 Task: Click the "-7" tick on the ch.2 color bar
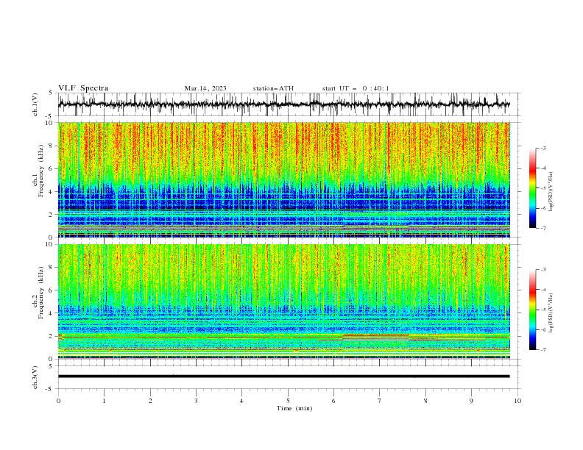(x=543, y=350)
